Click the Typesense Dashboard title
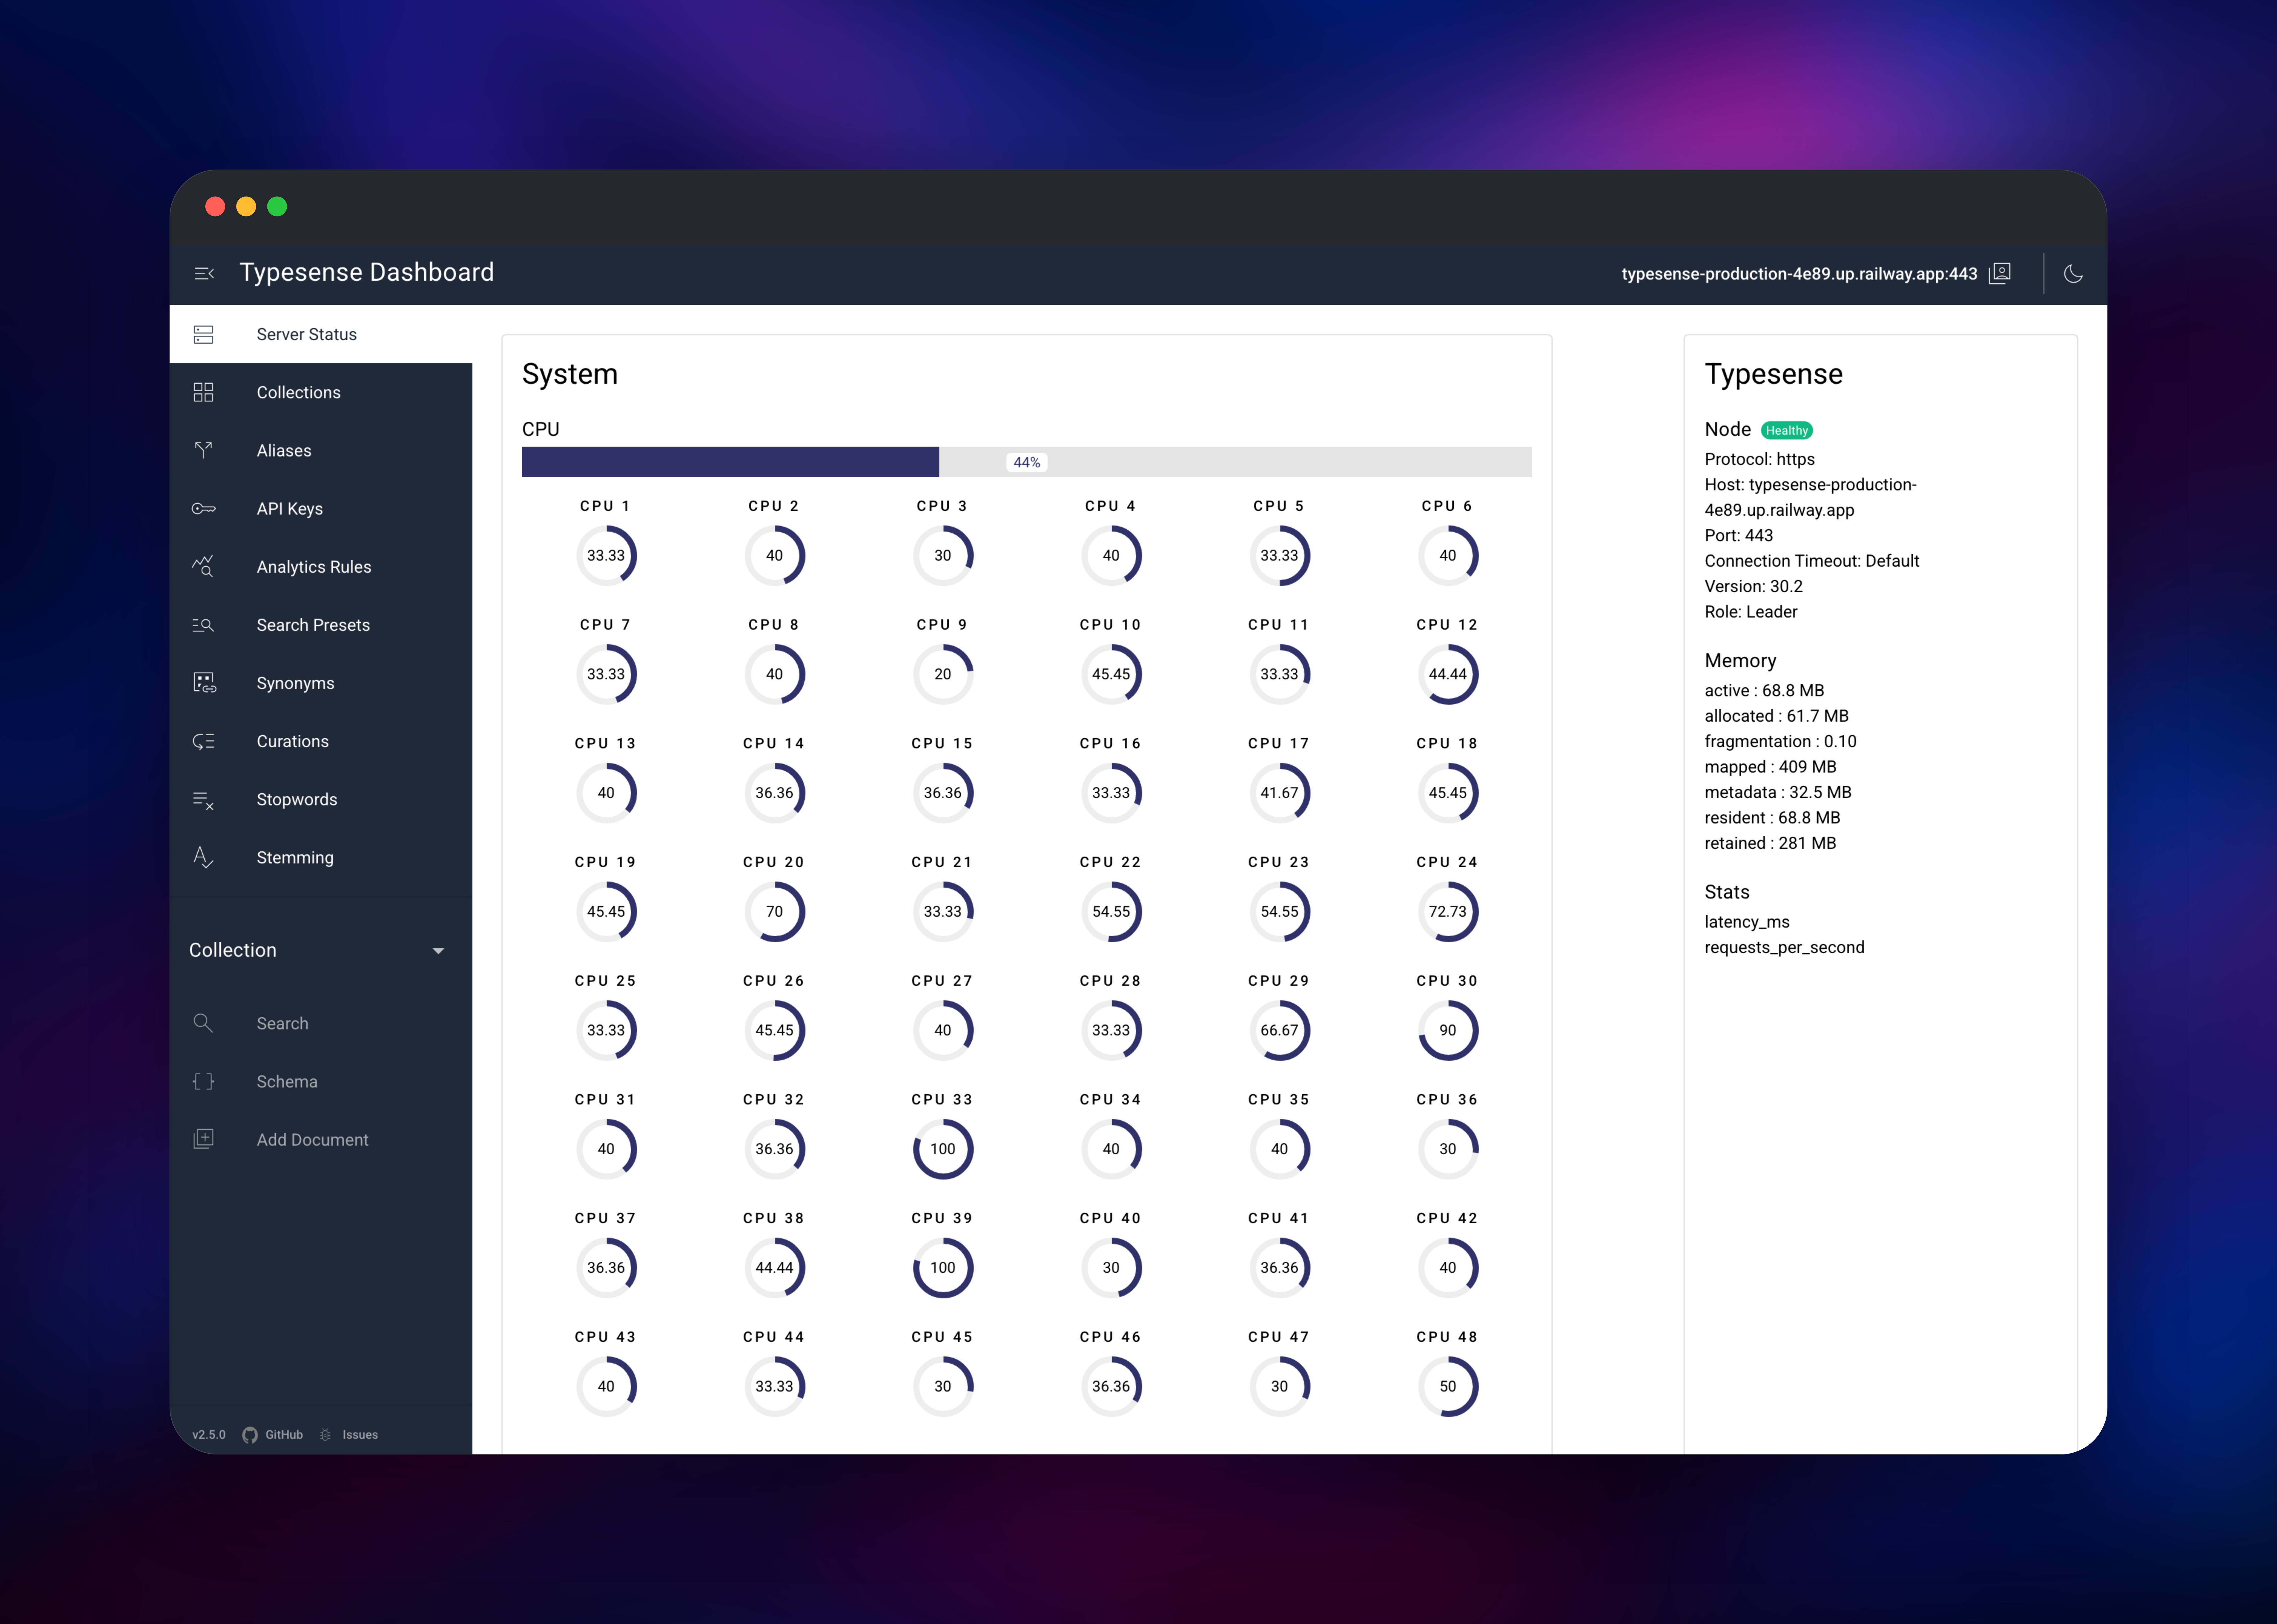The width and height of the screenshot is (2277, 1624). pos(367,272)
